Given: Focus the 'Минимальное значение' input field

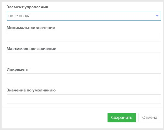Looking at the screenshot, I should (x=84, y=37).
